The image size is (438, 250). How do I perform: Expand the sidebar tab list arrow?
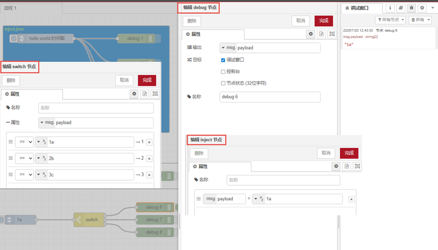pyautogui.click(x=433, y=8)
